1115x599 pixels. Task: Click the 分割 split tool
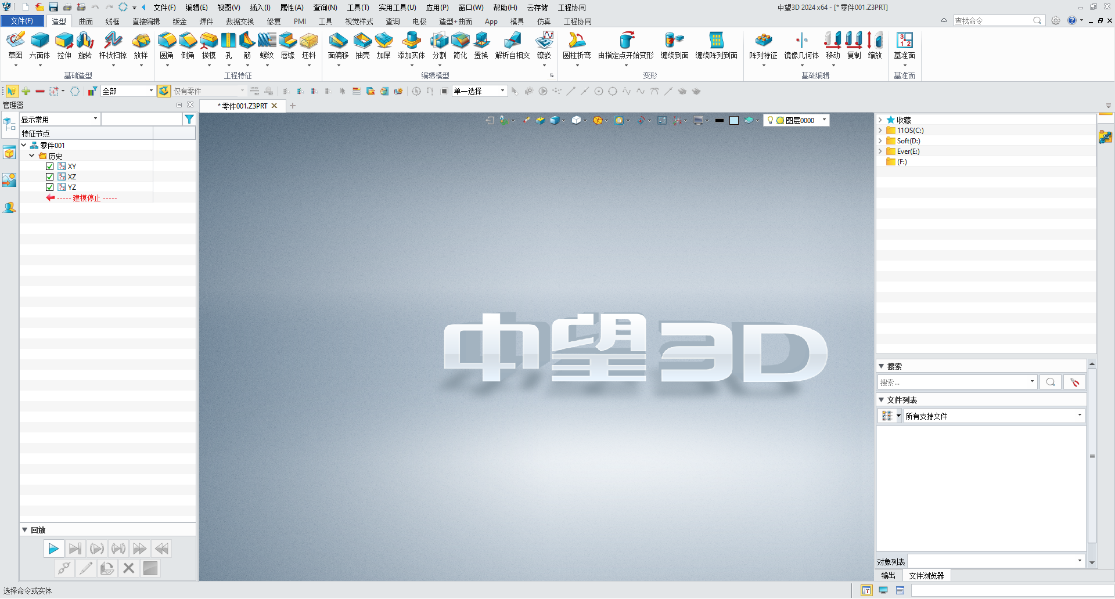pos(439,45)
